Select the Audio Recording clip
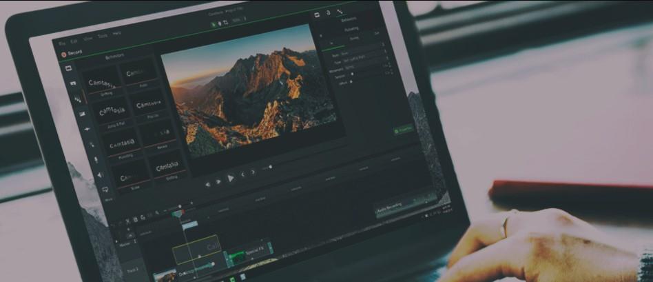 tap(406, 203)
